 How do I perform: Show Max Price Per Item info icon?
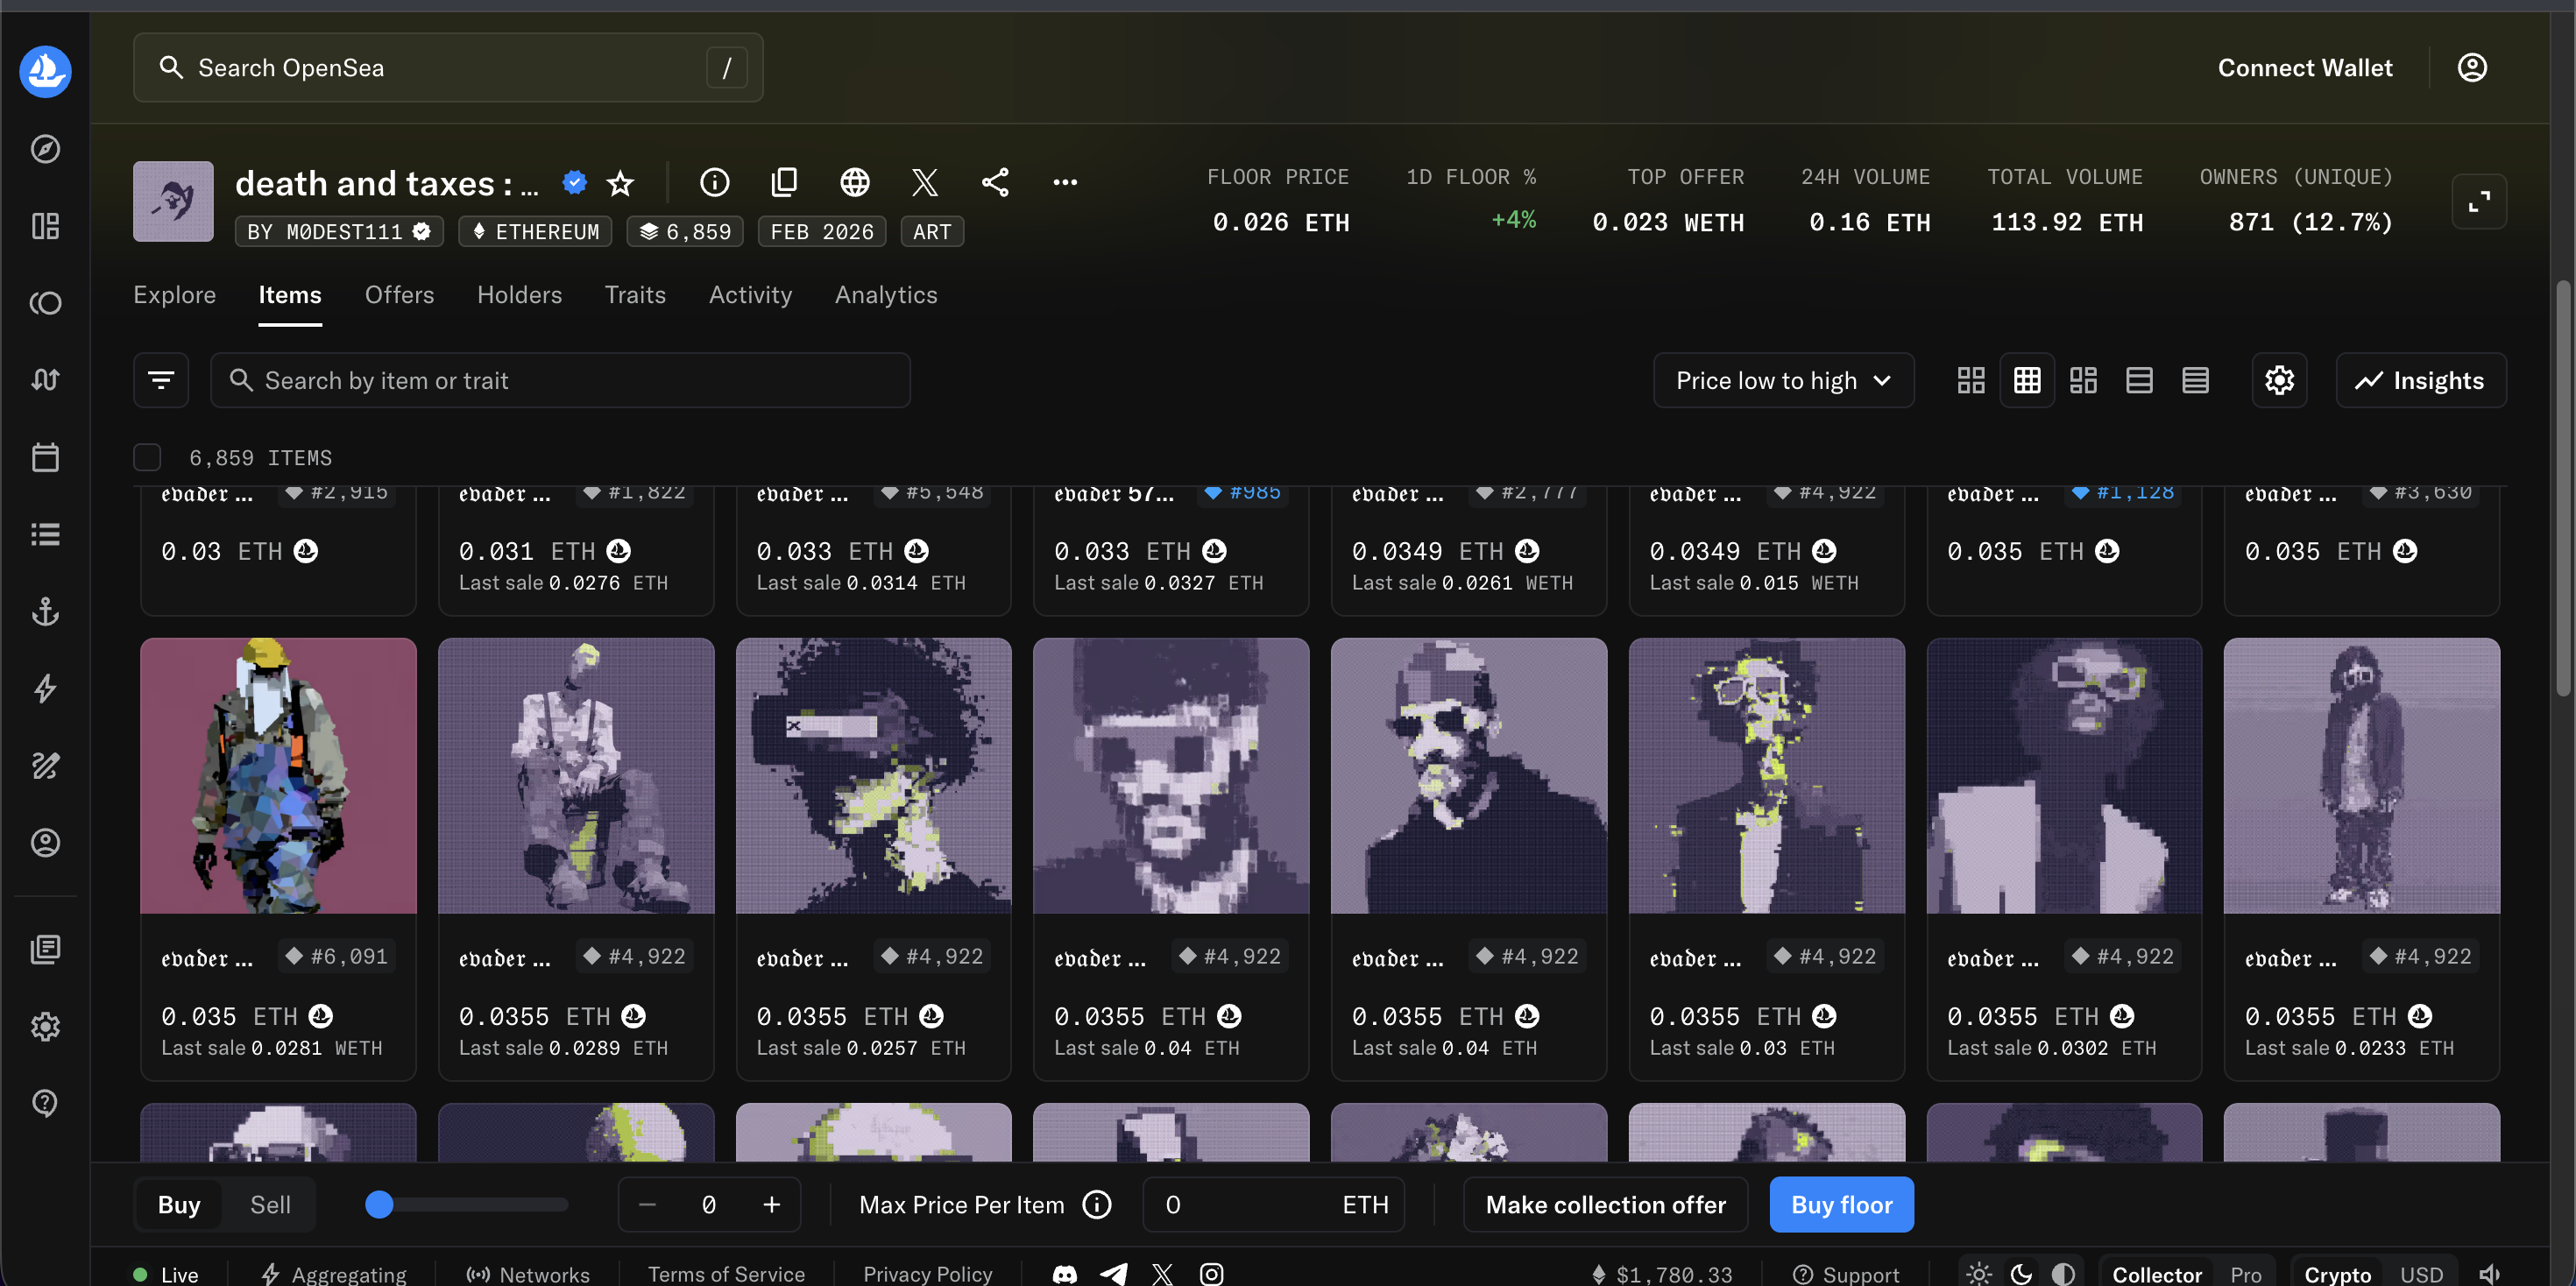click(1097, 1204)
